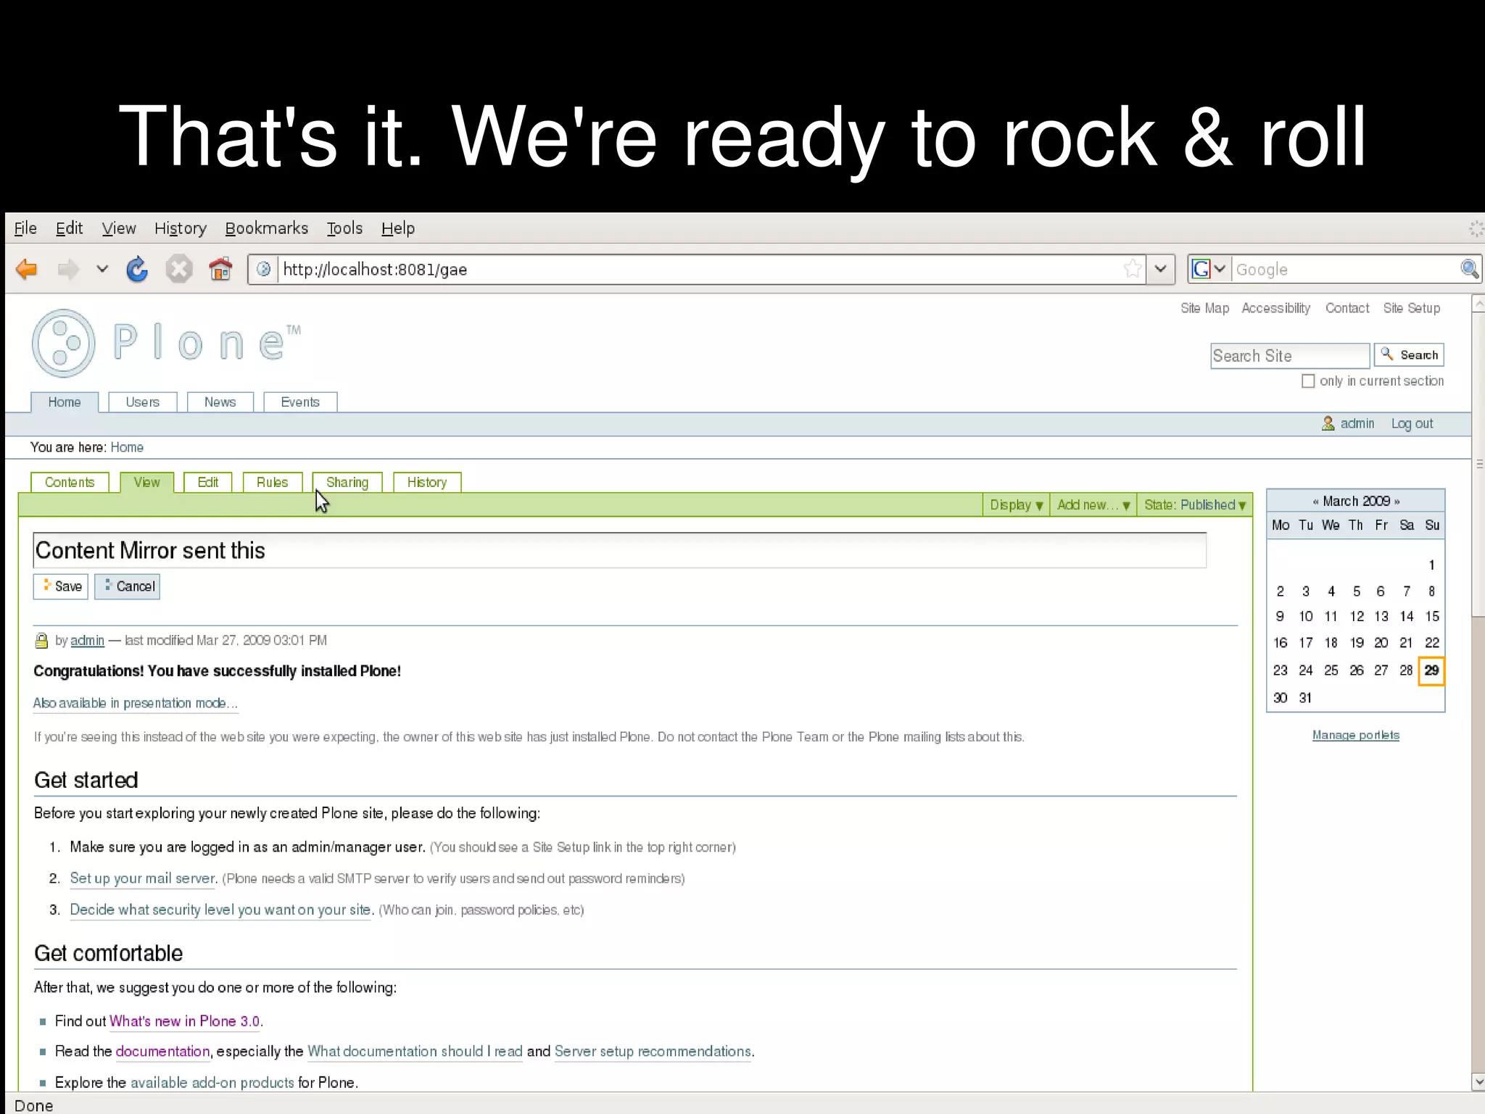Click the Search Site input field
The width and height of the screenshot is (1485, 1114).
click(1288, 356)
